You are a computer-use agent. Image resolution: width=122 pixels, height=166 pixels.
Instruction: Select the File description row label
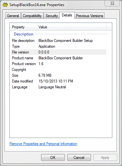click(x=23, y=41)
